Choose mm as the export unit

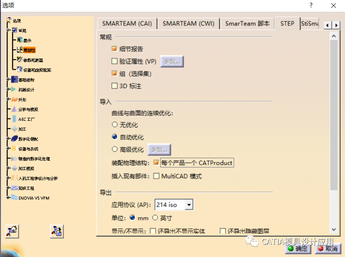point(132,218)
